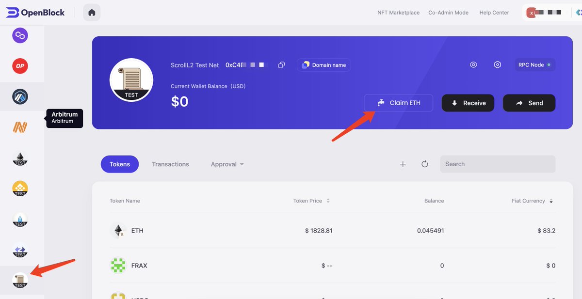Select the orange striped network icon

point(20,127)
